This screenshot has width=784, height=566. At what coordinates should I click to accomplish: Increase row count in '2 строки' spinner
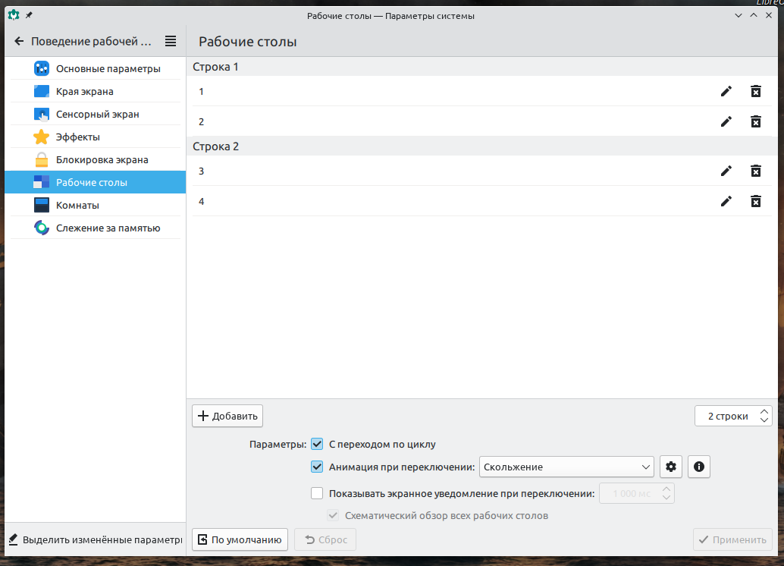[x=764, y=412]
